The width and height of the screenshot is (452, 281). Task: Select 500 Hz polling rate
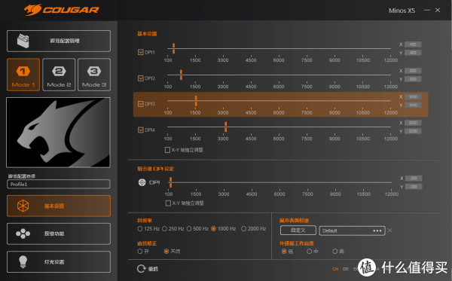pyautogui.click(x=189, y=228)
